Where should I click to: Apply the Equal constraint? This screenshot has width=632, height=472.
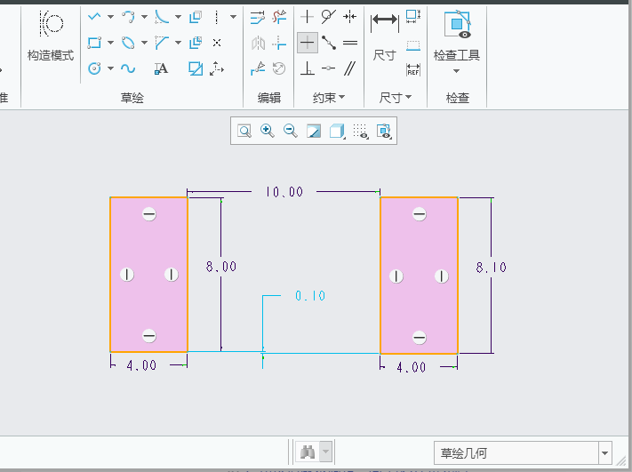(x=350, y=43)
